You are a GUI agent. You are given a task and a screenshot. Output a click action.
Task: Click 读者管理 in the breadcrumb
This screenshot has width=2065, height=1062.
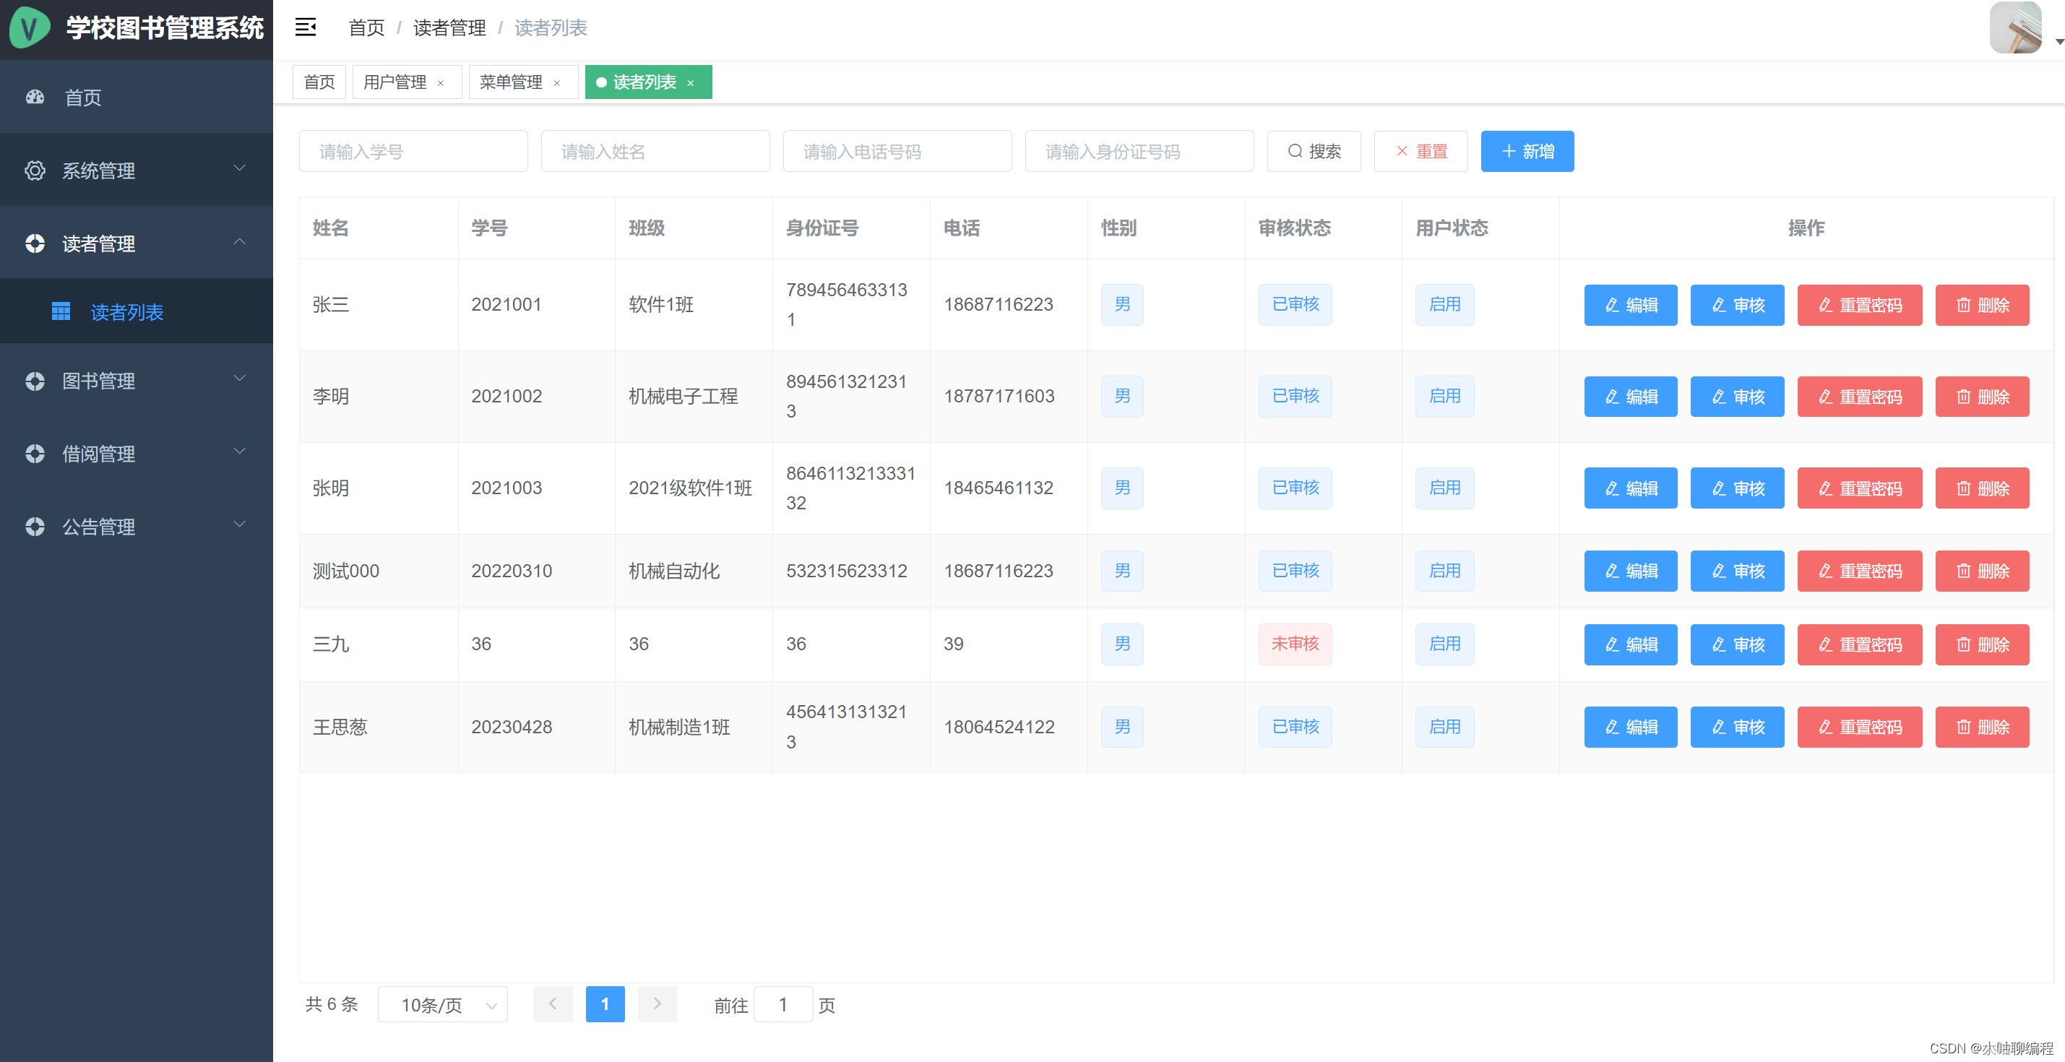(x=449, y=28)
